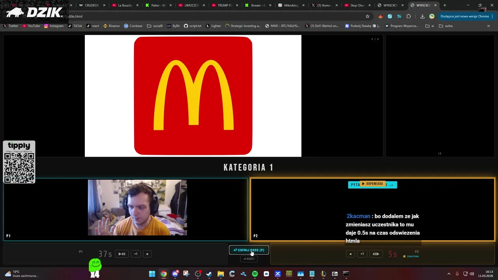Open the volume speaker tray icon
Viewport: 498px width, 280px height.
coord(472,274)
